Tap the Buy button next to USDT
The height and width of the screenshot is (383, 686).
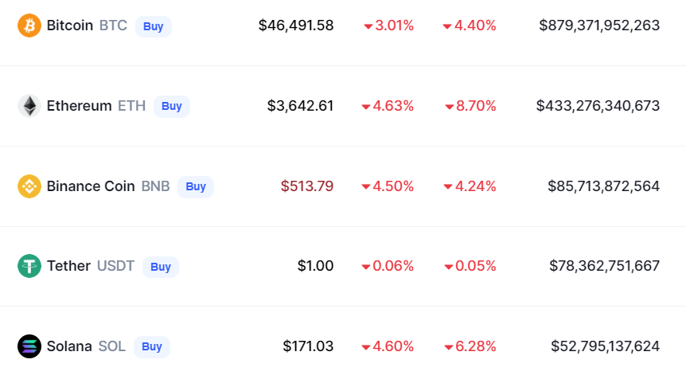pyautogui.click(x=161, y=267)
